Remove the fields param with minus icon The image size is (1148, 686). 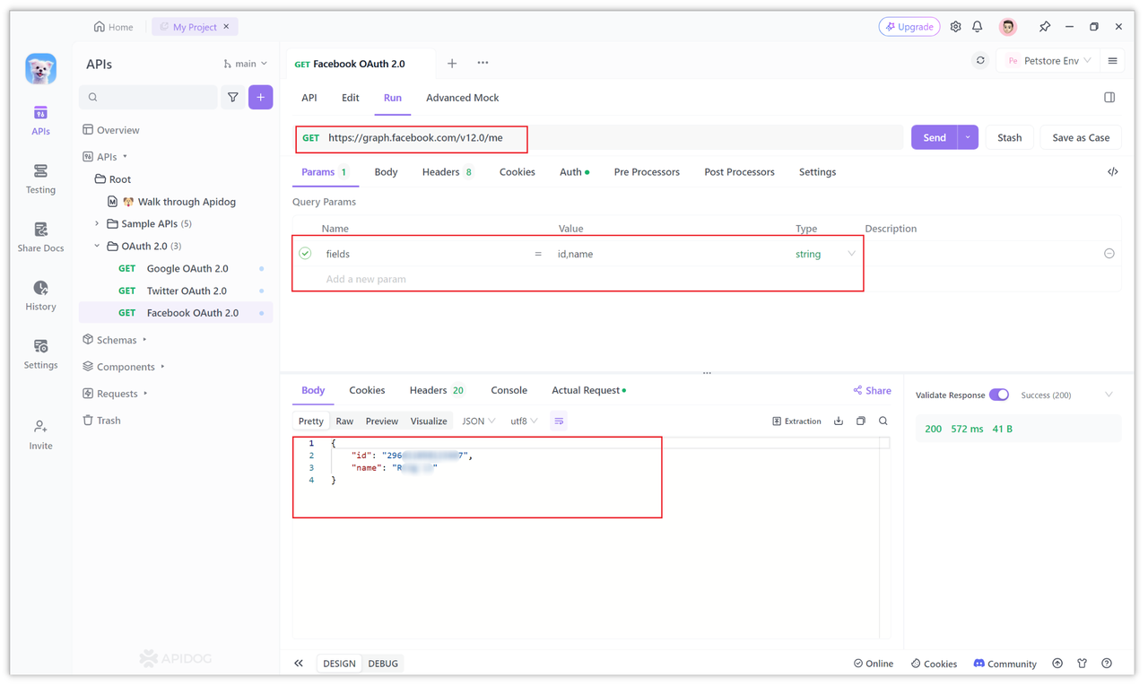(x=1109, y=254)
